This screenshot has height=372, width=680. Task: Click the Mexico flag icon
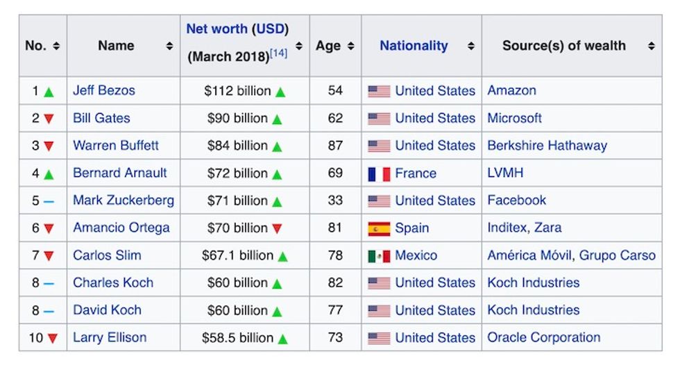pyautogui.click(x=379, y=255)
